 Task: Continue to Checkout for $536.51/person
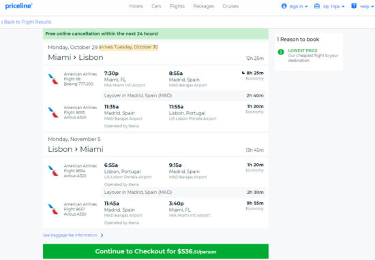[155, 251]
